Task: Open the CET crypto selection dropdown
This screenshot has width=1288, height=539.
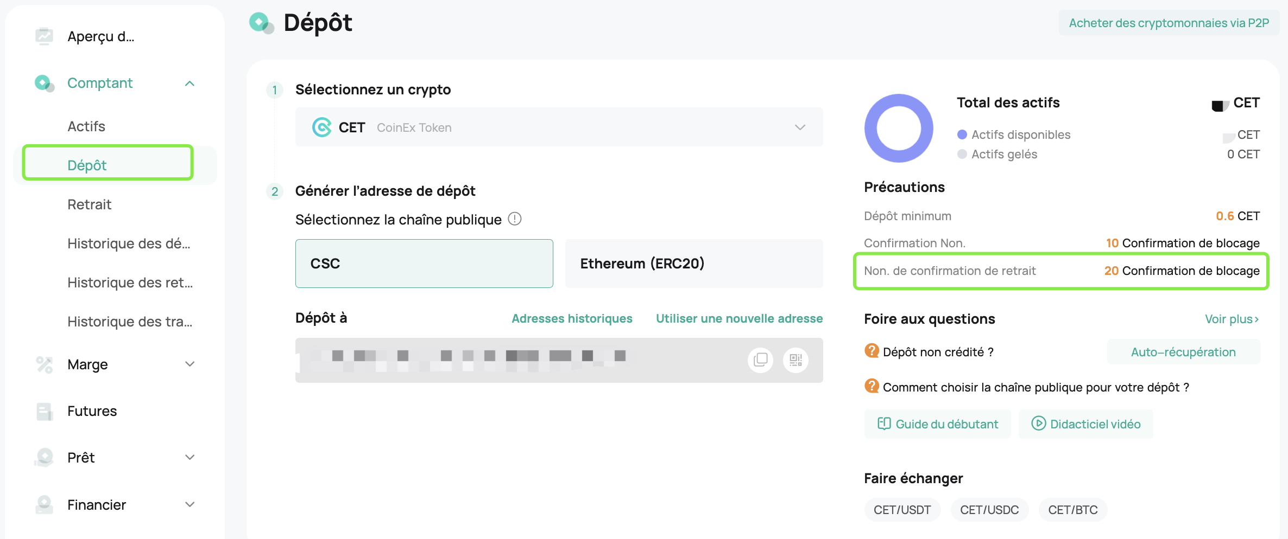Action: pos(559,127)
